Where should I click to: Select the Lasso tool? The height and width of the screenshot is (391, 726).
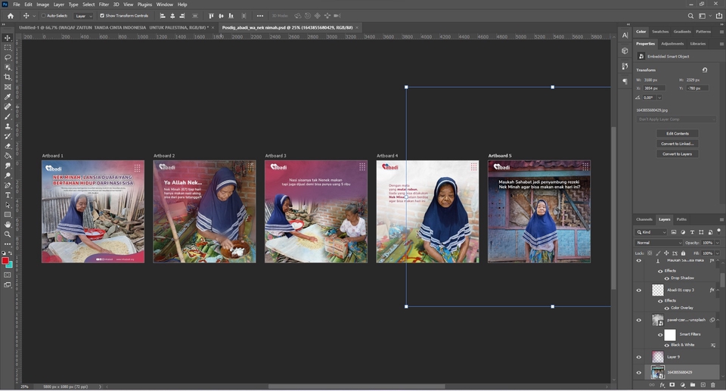pyautogui.click(x=8, y=57)
